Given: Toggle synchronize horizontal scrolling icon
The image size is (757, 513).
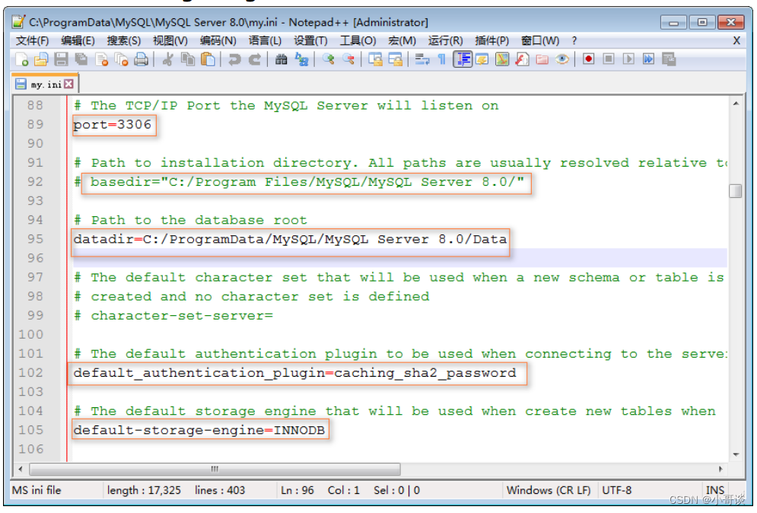Looking at the screenshot, I should pyautogui.click(x=396, y=59).
